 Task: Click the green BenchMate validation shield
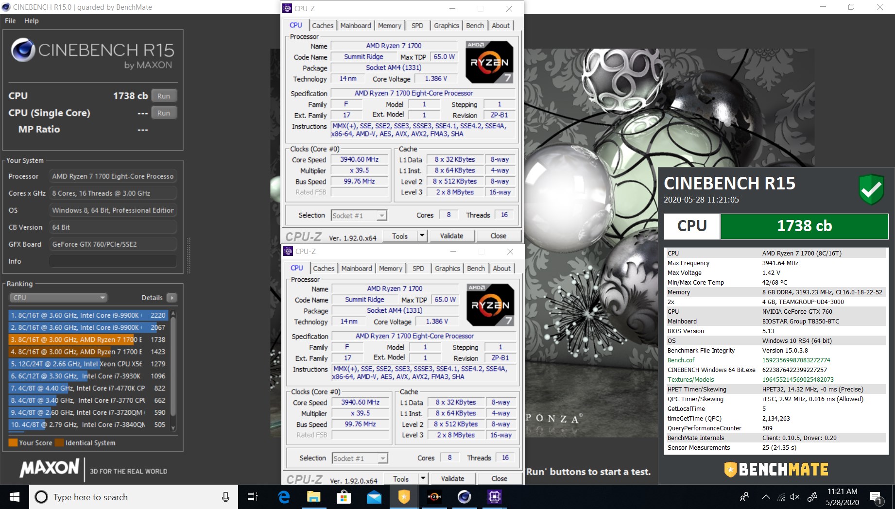coord(871,189)
